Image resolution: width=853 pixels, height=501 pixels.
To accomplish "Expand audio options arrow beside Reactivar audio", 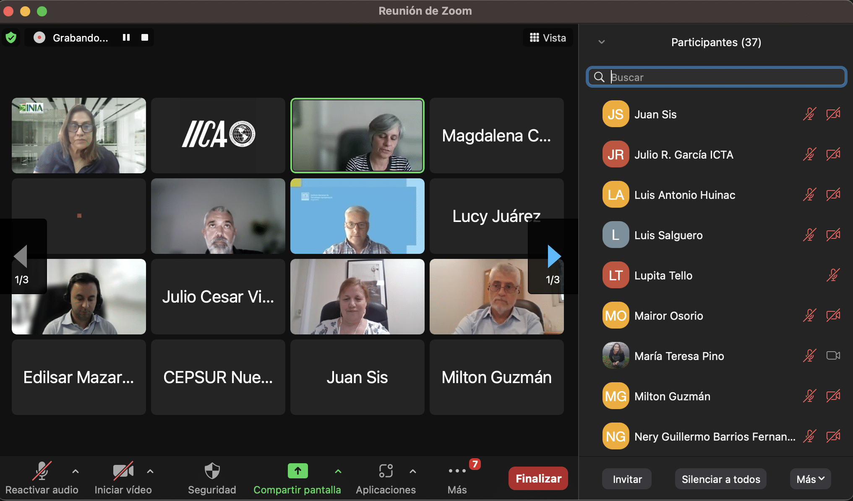I will coord(76,471).
